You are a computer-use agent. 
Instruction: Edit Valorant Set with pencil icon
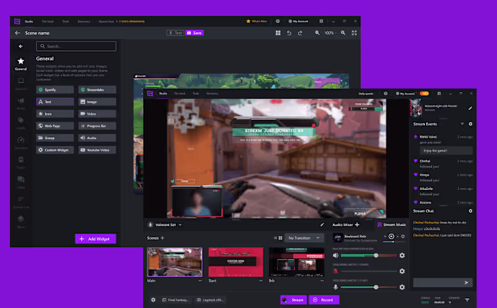[x=322, y=225]
